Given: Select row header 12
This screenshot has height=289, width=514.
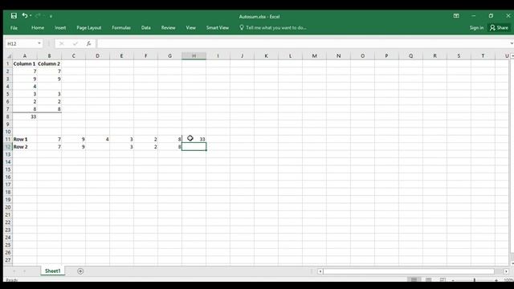Looking at the screenshot, I should pyautogui.click(x=8, y=147).
